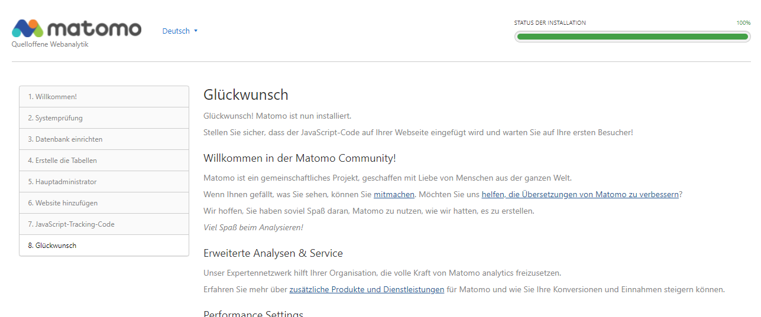The width and height of the screenshot is (761, 317).
Task: Open the Deutsch language dropdown
Action: [x=180, y=31]
